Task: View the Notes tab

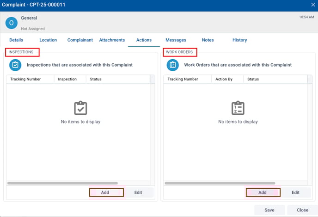Action: click(208, 40)
